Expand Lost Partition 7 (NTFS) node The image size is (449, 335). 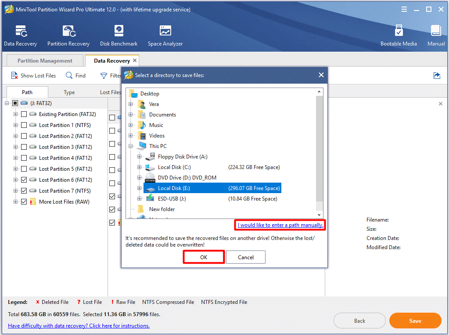coord(15,190)
